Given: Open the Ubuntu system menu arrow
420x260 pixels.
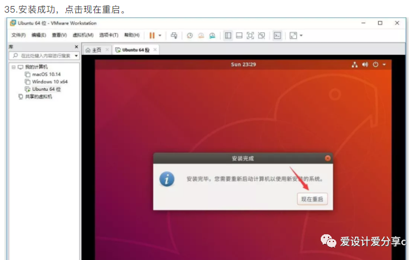Looking at the screenshot, I should coord(384,65).
